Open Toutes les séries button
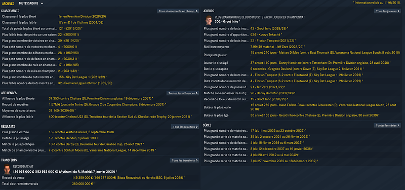The height and width of the screenshot is (190, 405). 387,125
